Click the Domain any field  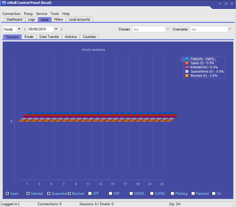pos(149,29)
